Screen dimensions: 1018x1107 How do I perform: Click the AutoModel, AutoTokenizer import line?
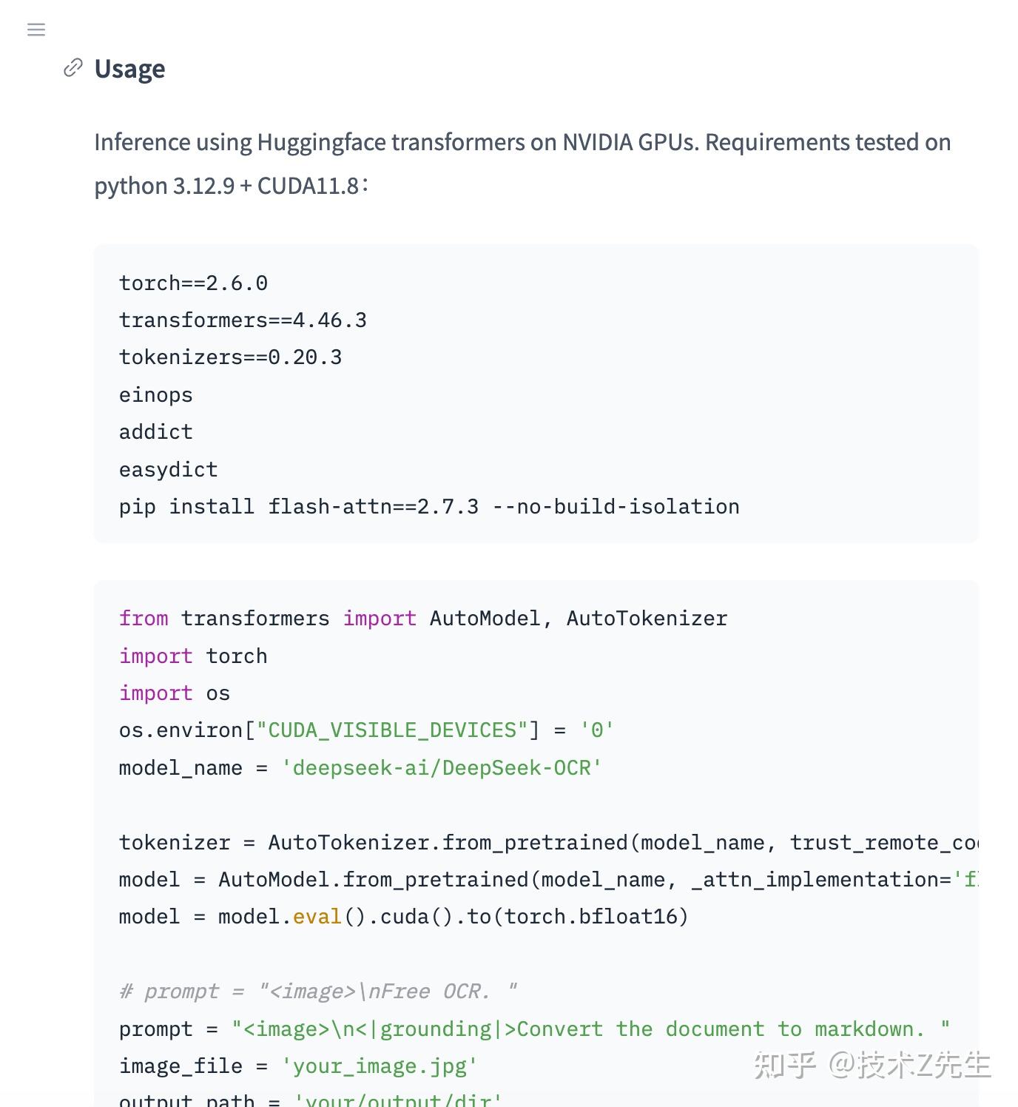coord(423,619)
